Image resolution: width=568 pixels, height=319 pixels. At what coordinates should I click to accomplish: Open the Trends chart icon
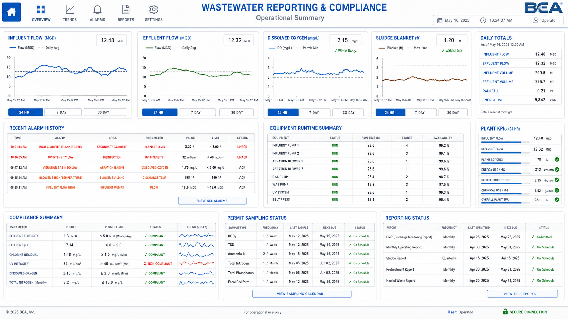tap(70, 9)
